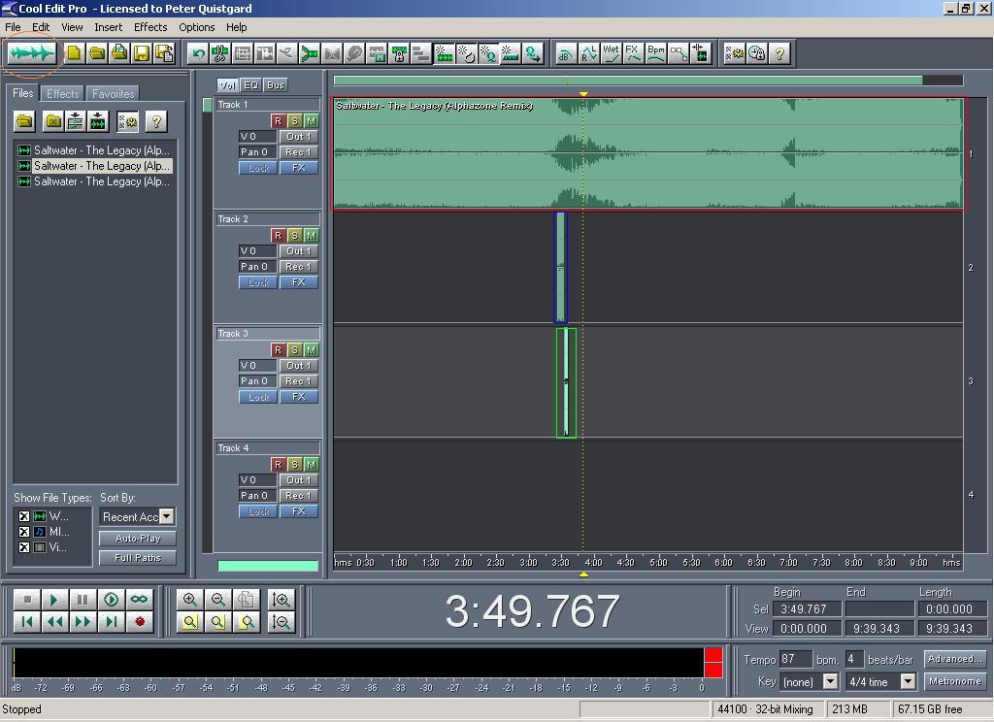Switch to the Effects tab

coord(63,94)
